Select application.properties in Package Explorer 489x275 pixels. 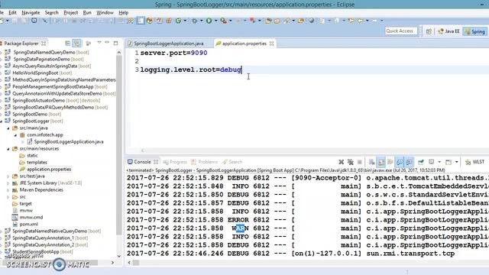click(49, 170)
